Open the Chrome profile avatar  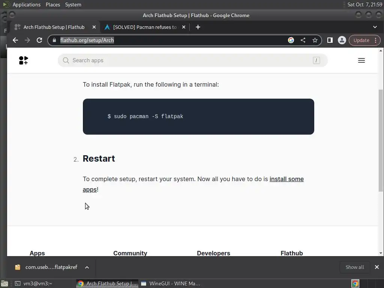click(342, 40)
